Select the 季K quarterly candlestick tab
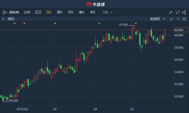 [x=82, y=12]
